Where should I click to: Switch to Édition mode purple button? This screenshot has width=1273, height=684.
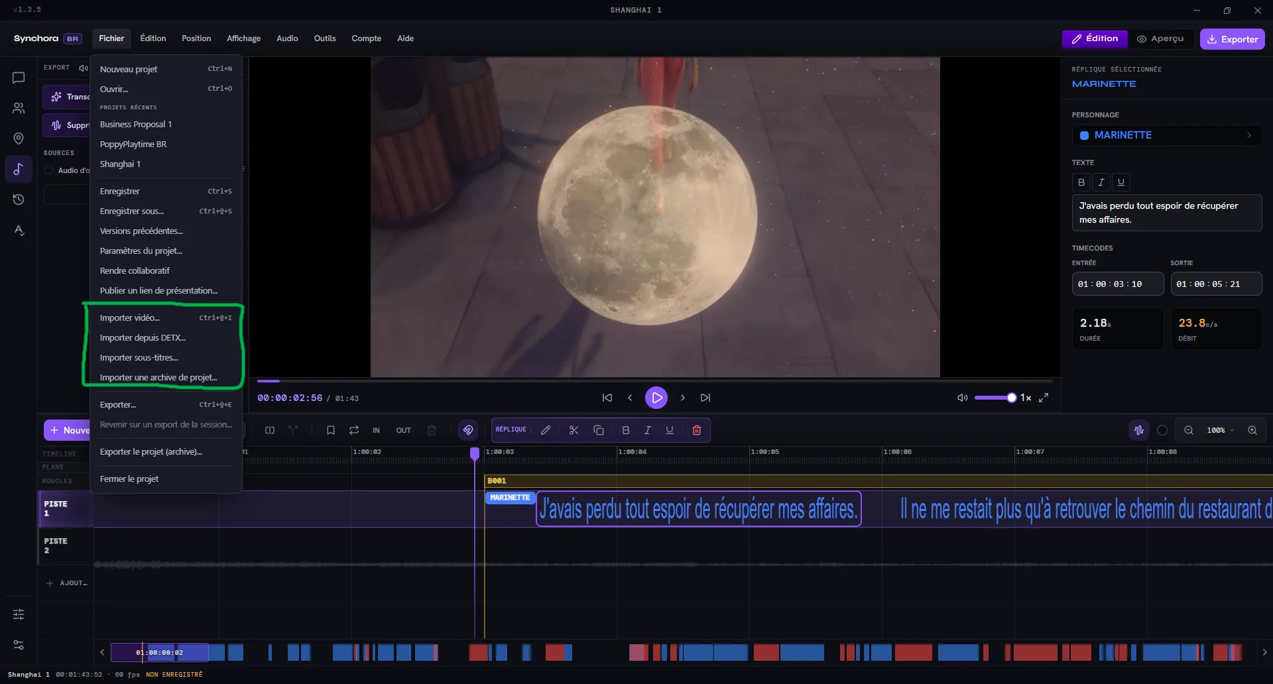1095,39
